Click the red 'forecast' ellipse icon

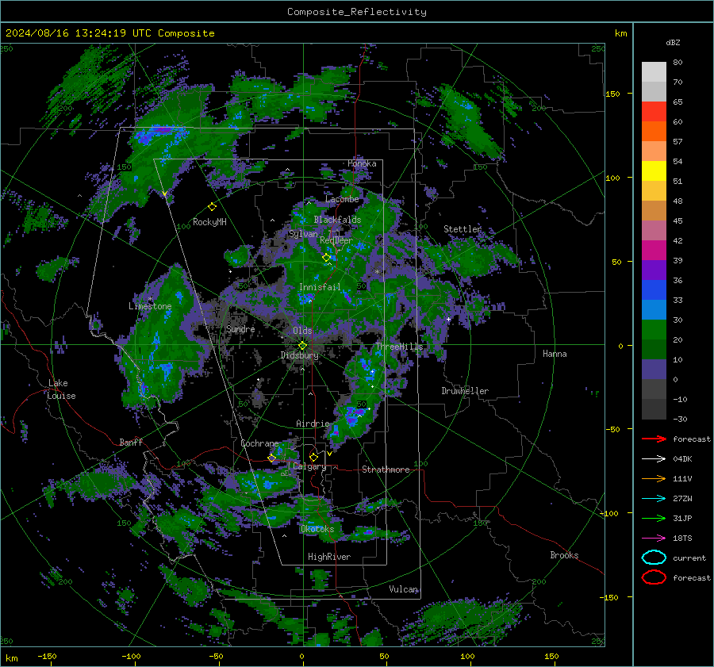coord(654,577)
